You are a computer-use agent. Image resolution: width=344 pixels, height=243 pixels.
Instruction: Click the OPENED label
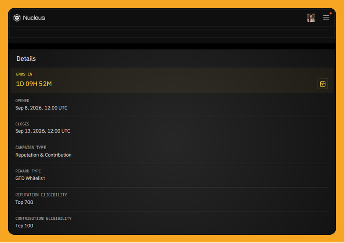pyautogui.click(x=22, y=101)
